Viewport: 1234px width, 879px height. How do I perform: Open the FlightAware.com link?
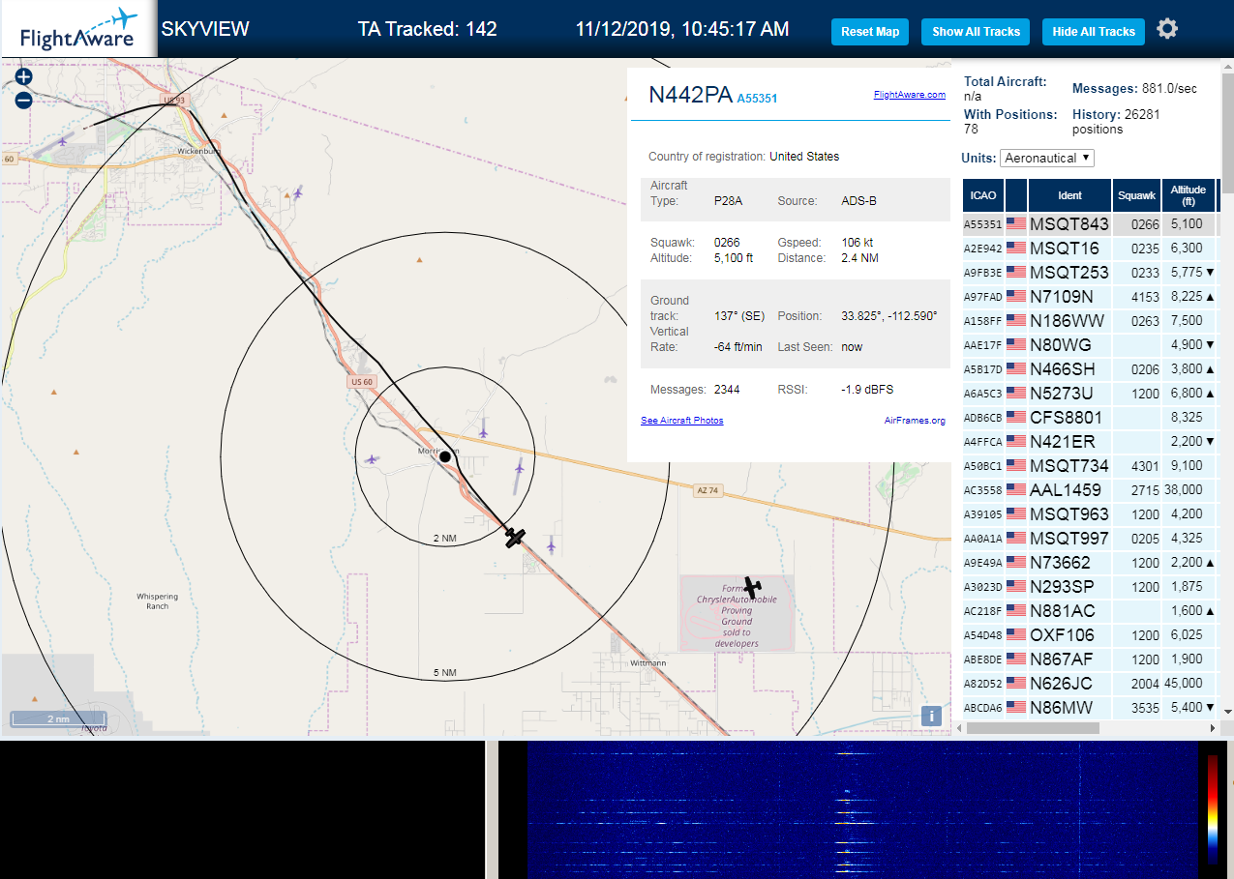909,95
